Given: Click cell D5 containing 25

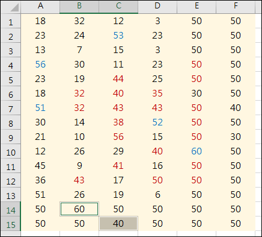Looking at the screenshot, I should (157, 79).
